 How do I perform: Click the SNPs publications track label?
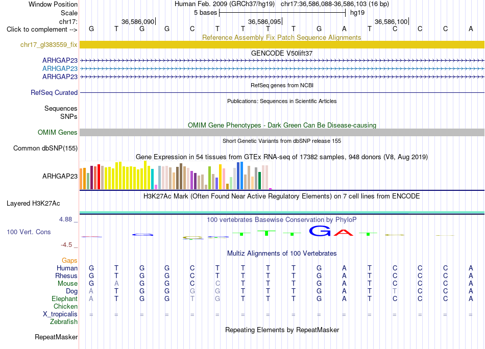point(69,116)
